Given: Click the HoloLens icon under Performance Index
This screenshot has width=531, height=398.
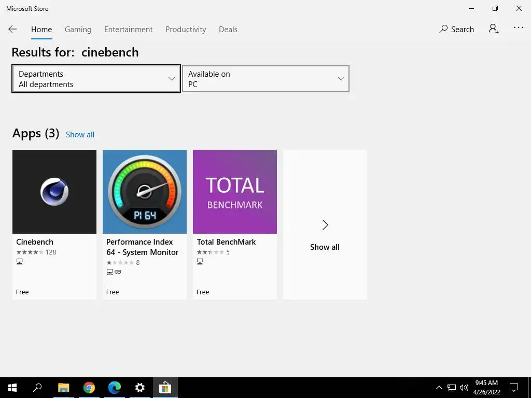Looking at the screenshot, I should pos(118,272).
